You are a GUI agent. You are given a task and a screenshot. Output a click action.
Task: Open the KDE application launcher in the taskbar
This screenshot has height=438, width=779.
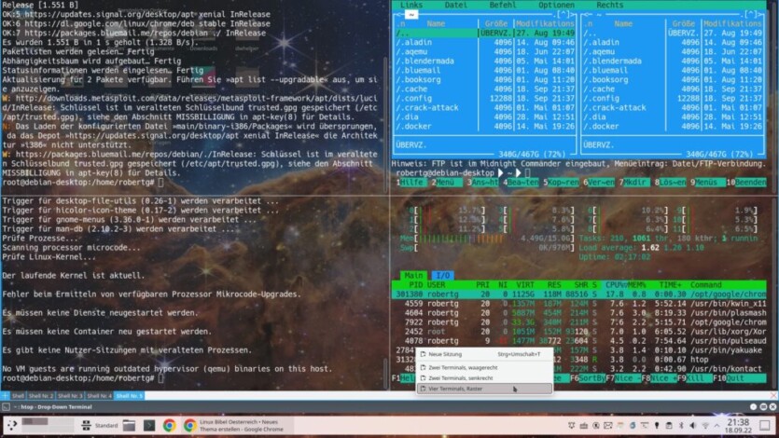(12, 425)
